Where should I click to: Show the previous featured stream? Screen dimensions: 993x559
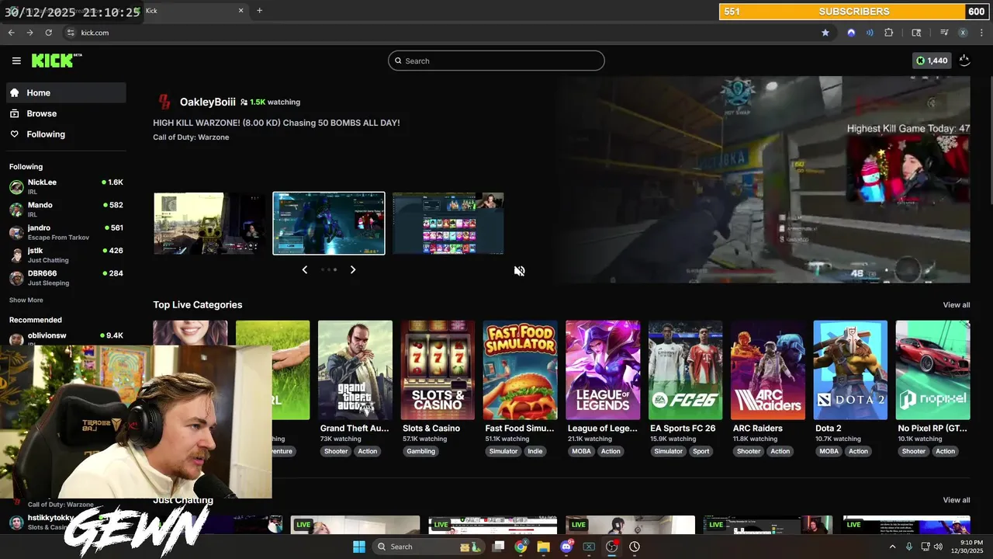point(304,269)
